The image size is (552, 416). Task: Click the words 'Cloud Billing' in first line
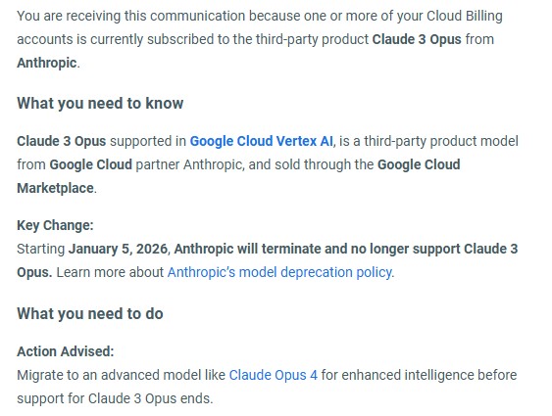click(465, 17)
